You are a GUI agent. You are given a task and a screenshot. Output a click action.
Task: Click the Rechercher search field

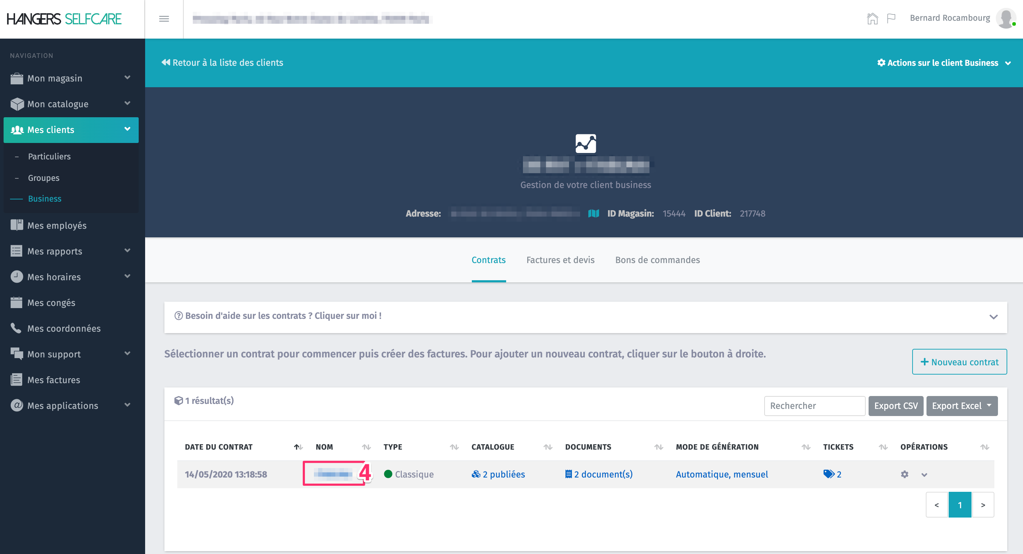click(814, 406)
